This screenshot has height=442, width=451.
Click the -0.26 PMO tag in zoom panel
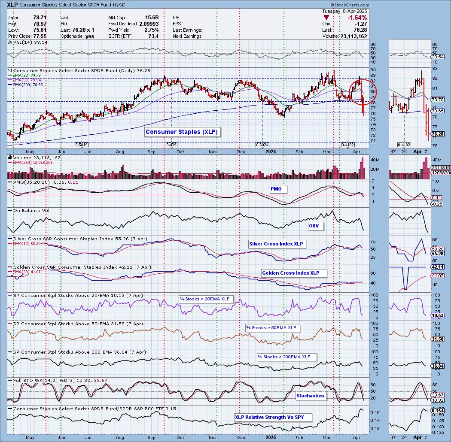point(437,204)
